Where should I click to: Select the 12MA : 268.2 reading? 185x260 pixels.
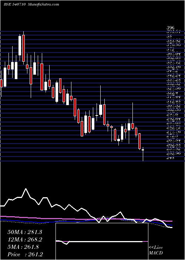coord(25,240)
